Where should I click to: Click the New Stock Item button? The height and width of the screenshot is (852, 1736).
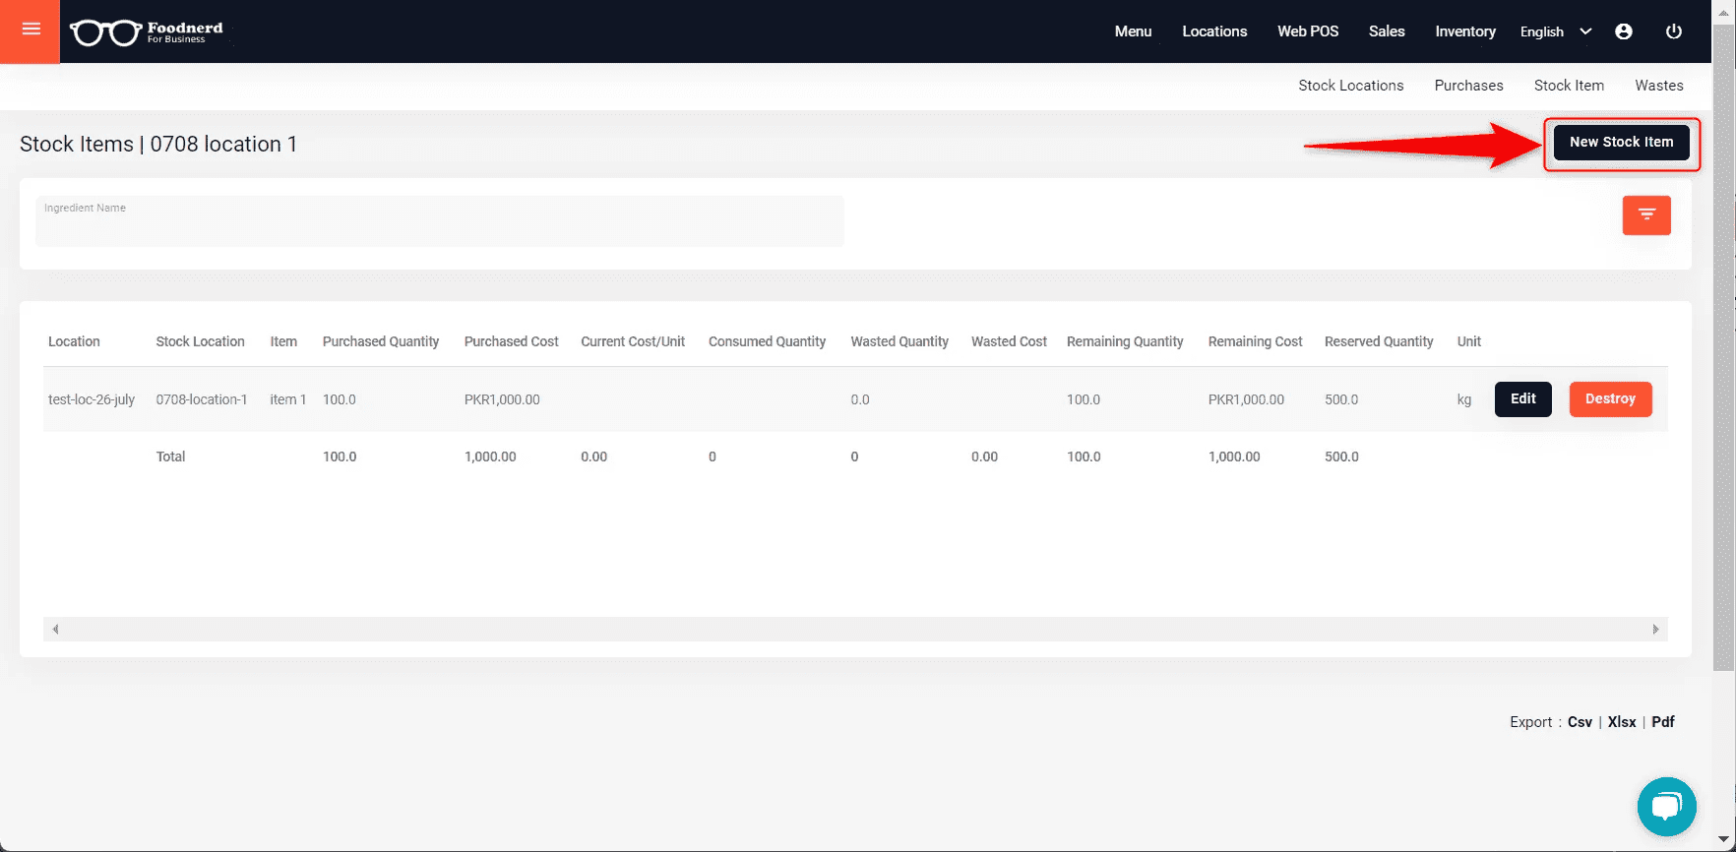pyautogui.click(x=1621, y=142)
